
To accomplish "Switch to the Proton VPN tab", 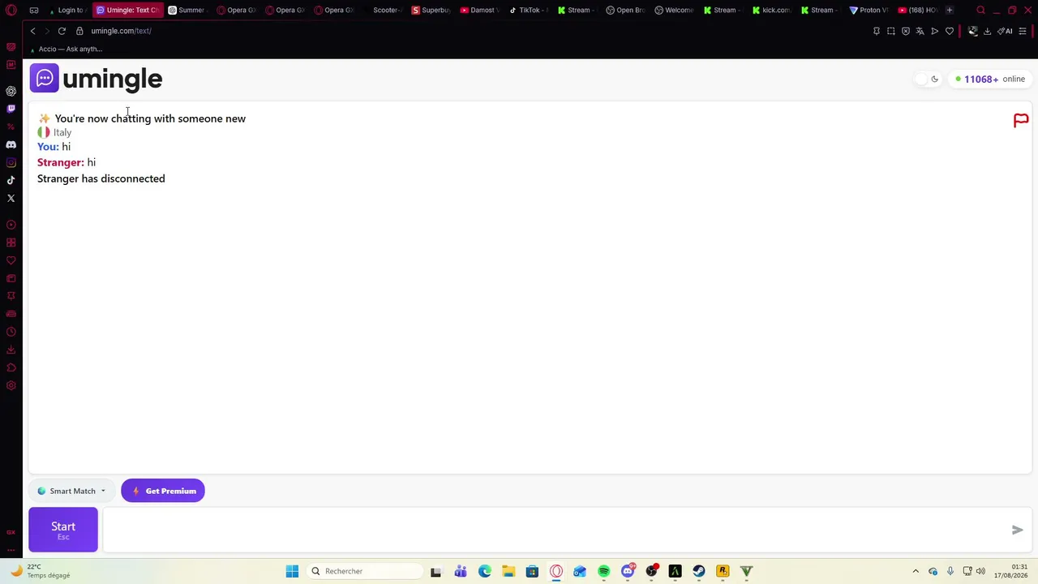I will point(869,10).
